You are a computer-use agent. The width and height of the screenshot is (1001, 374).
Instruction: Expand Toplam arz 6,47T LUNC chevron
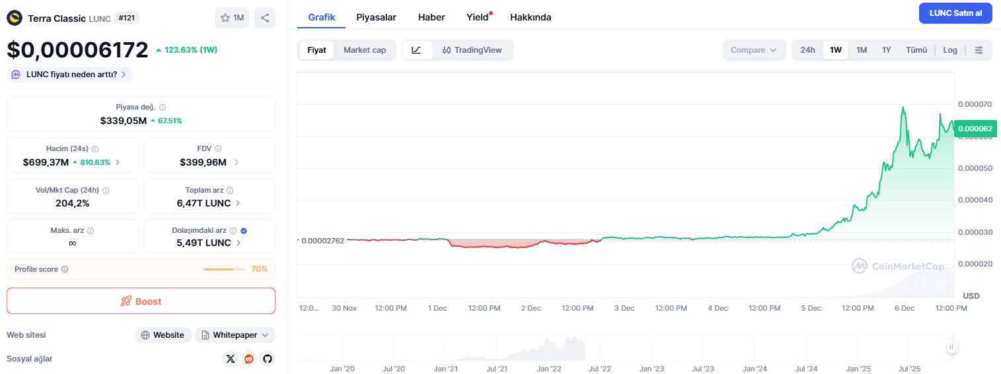[x=238, y=203]
